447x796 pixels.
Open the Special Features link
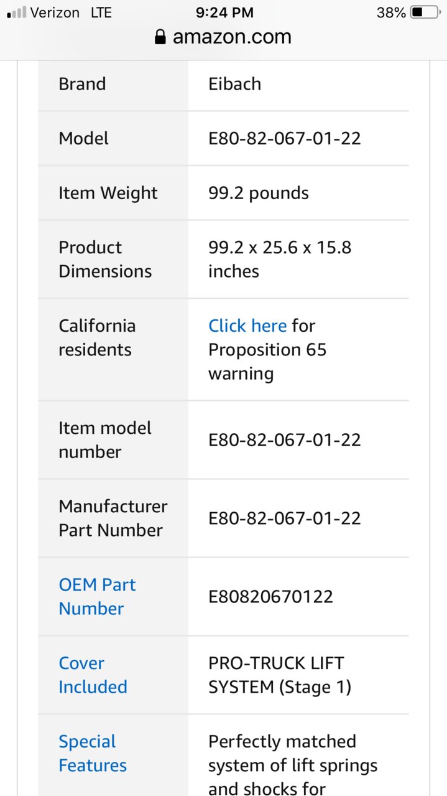(x=93, y=754)
